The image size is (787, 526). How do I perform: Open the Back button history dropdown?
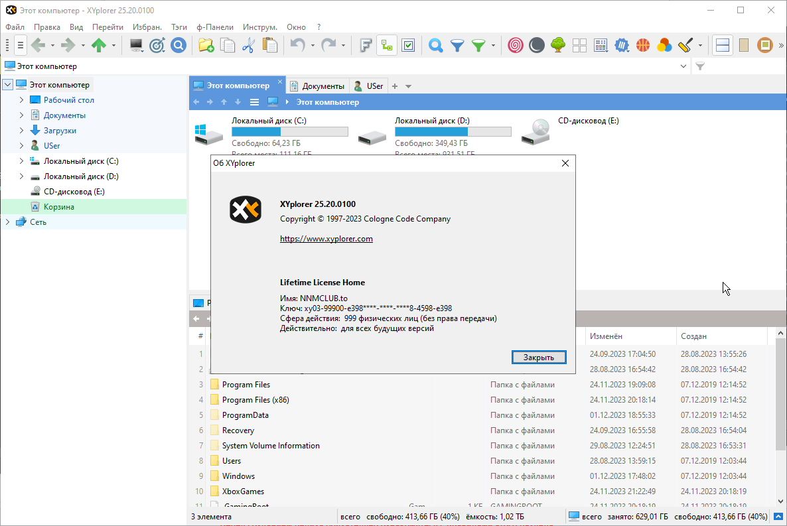(x=52, y=45)
